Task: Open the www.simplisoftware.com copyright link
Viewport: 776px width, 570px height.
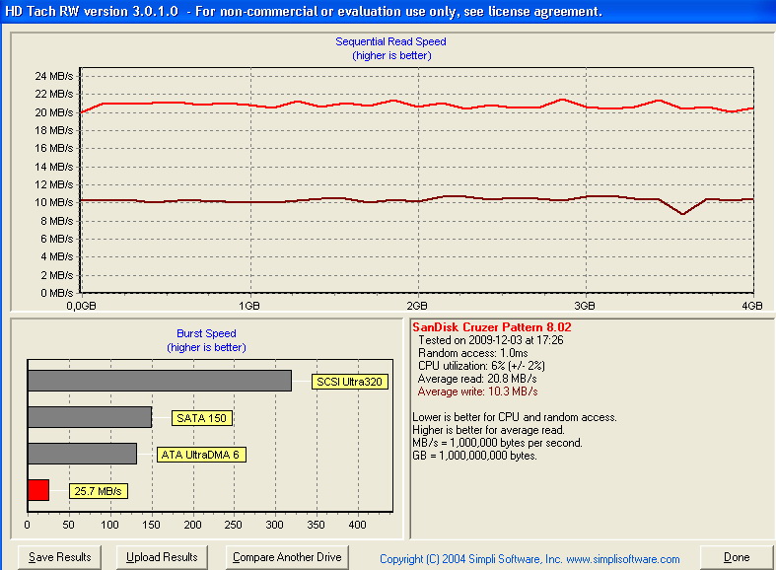Action: click(x=622, y=559)
